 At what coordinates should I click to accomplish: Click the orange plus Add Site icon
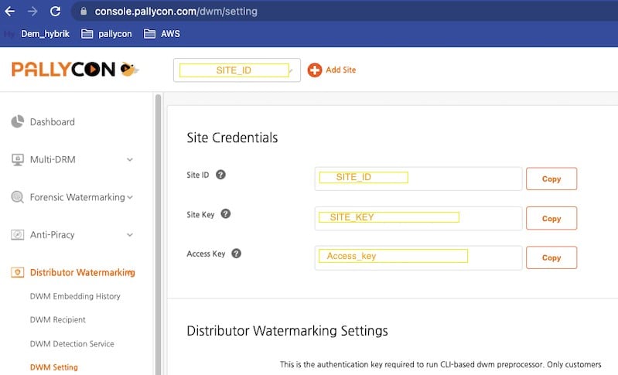[315, 70]
